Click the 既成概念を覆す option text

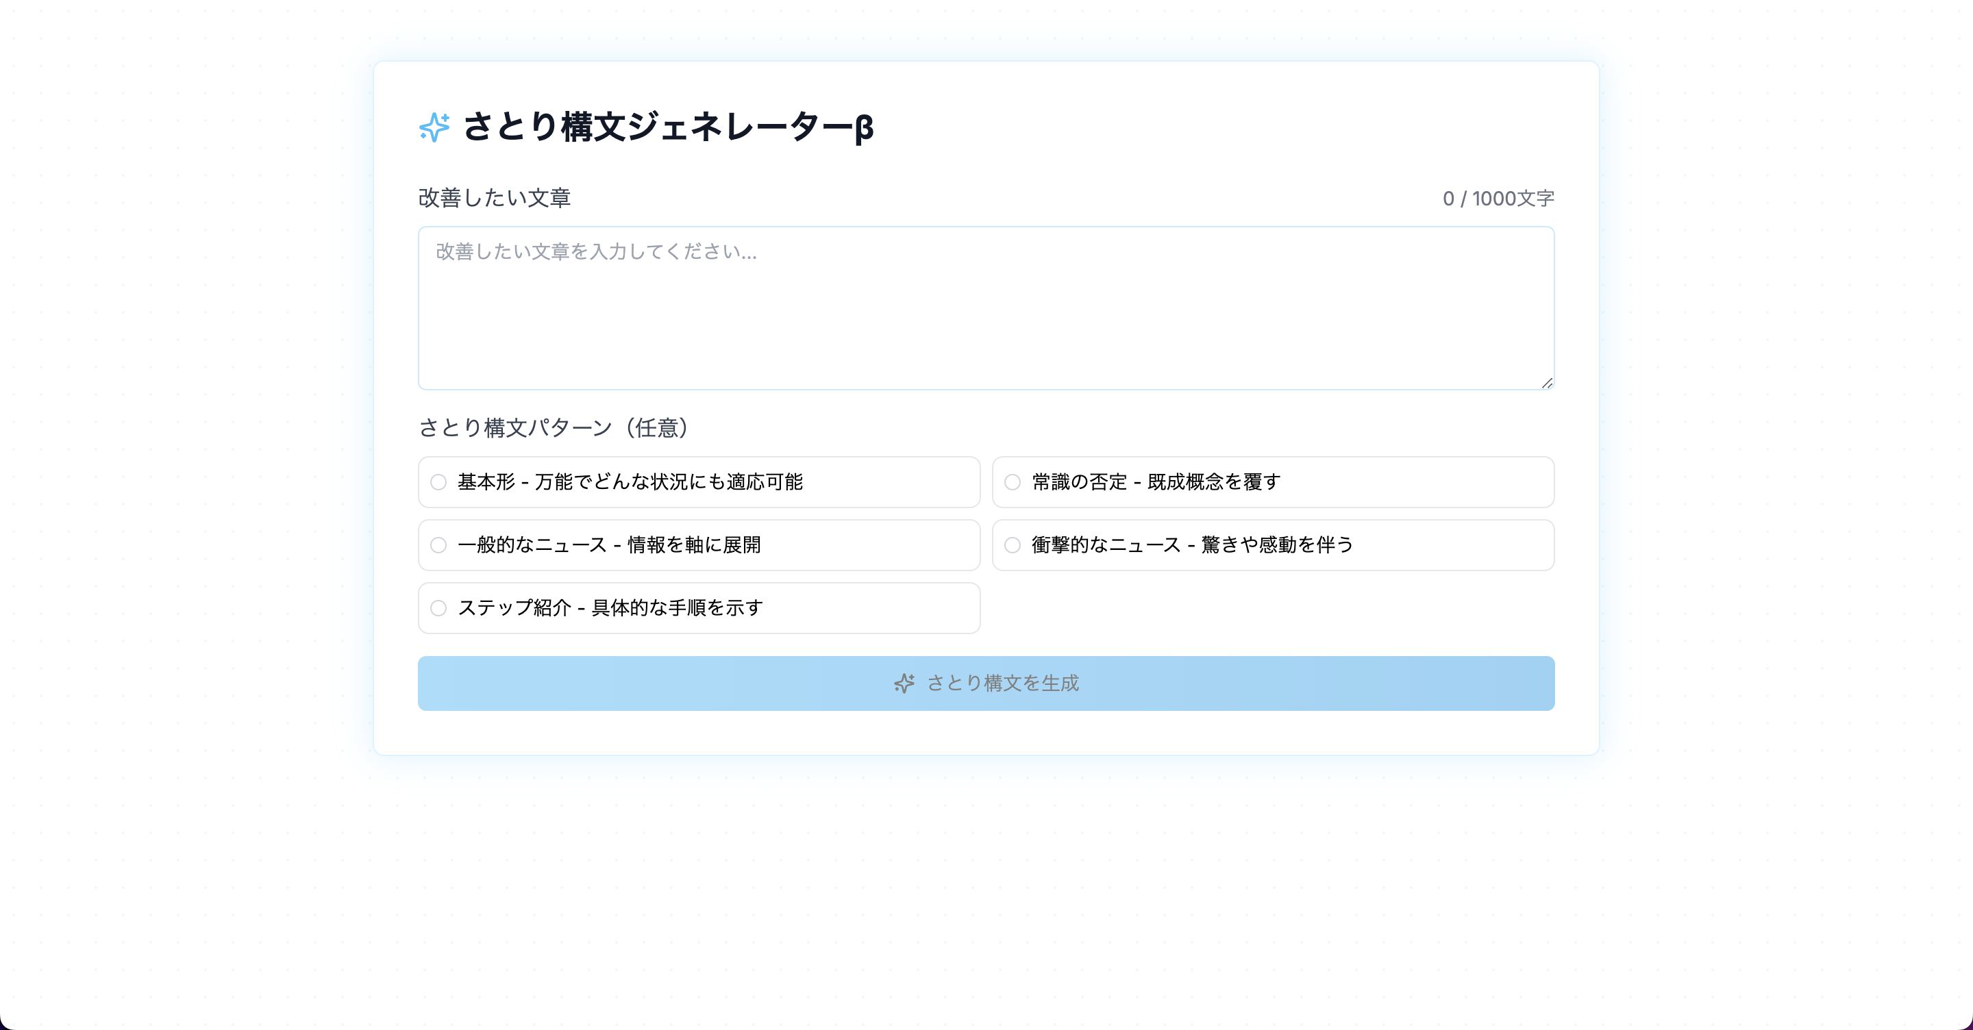click(1213, 481)
